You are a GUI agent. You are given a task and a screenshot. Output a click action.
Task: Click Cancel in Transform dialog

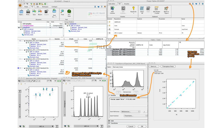pos(131,126)
